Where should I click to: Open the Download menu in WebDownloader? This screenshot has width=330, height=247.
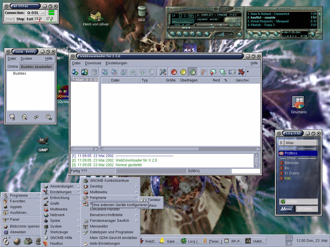point(93,63)
